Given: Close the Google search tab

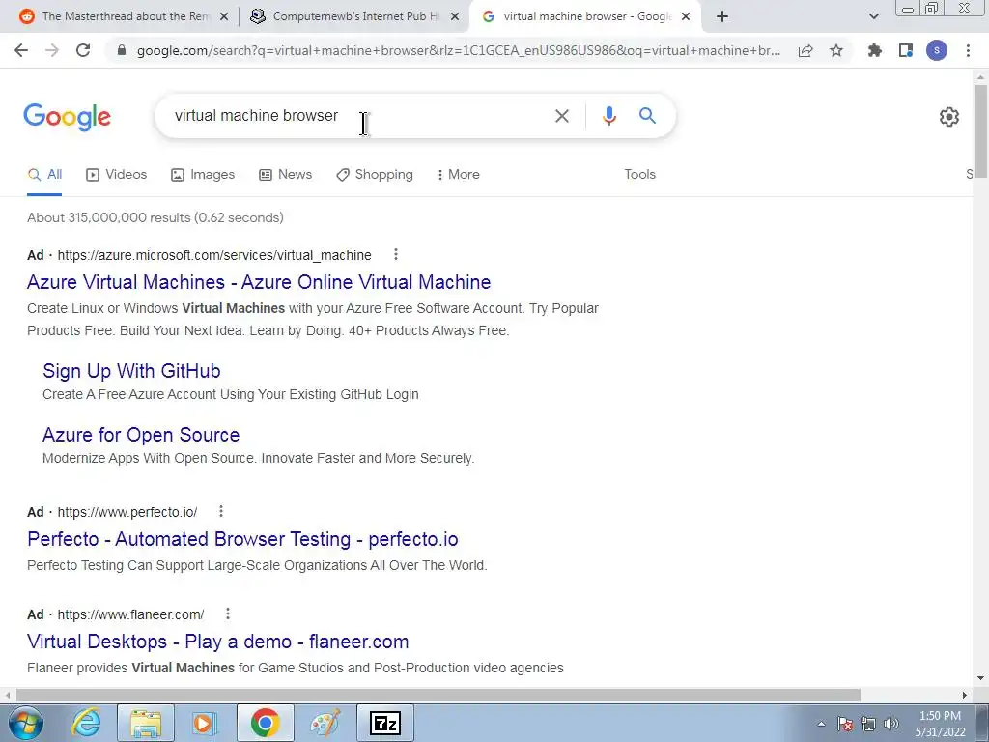Looking at the screenshot, I should click(686, 17).
